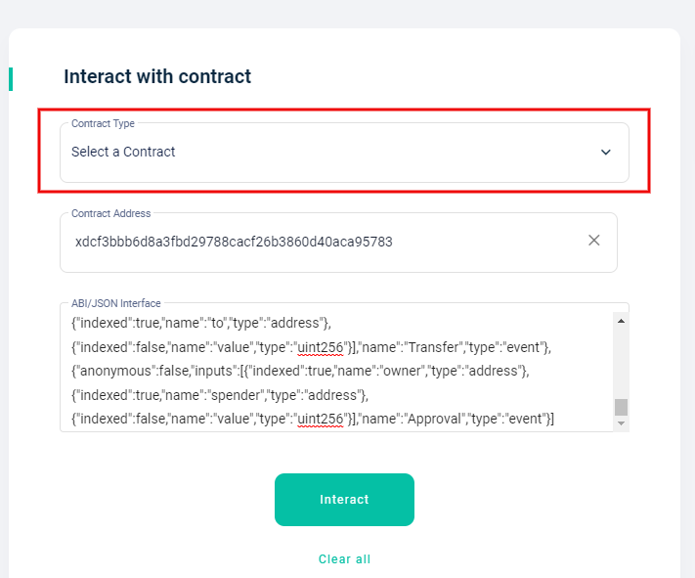Click the ABI scrollbar down arrow
Viewport: 695px width, 578px height.
click(x=621, y=423)
